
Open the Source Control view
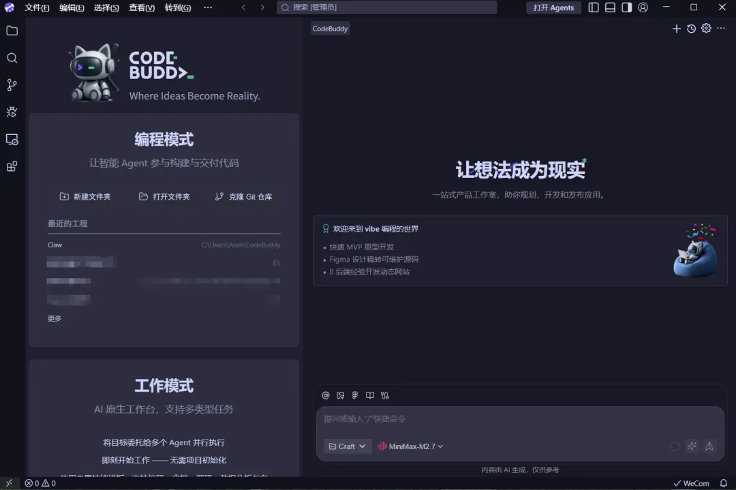(x=12, y=85)
